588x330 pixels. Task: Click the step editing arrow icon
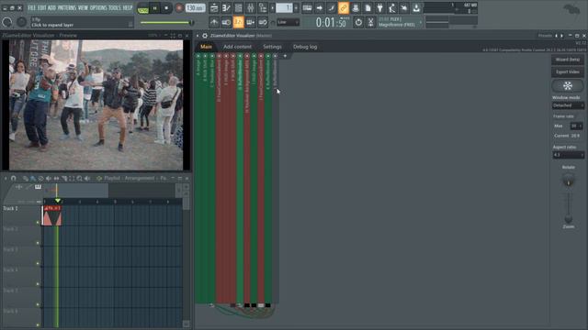pyautogui.click(x=319, y=8)
